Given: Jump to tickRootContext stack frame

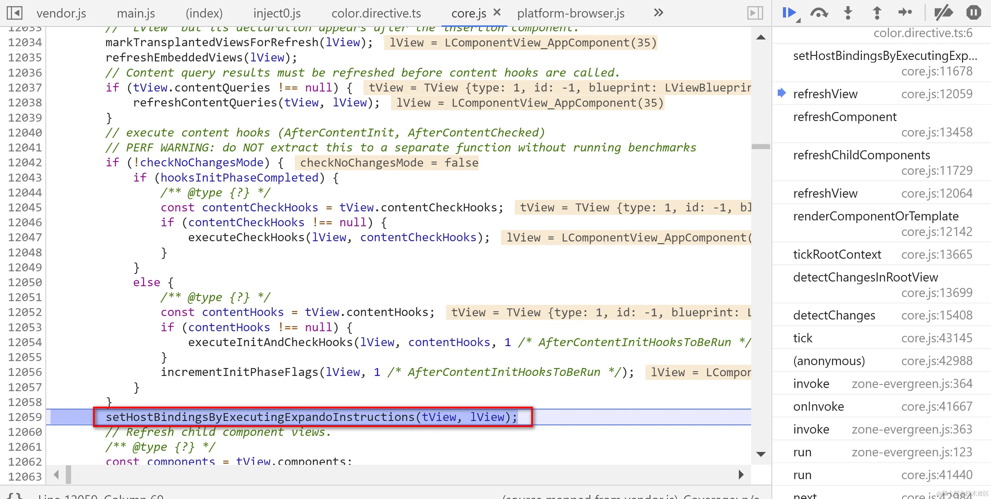Looking at the screenshot, I should [837, 254].
